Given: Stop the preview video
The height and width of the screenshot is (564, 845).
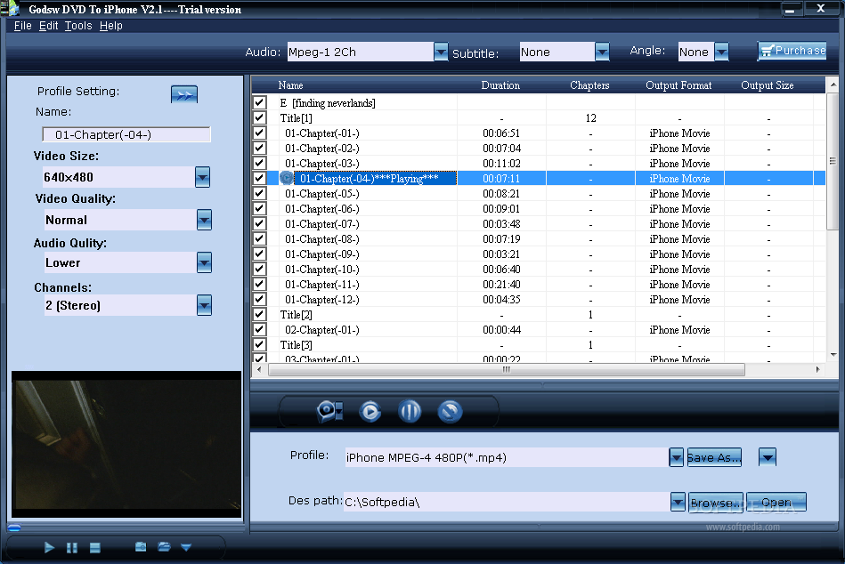Looking at the screenshot, I should point(95,547).
